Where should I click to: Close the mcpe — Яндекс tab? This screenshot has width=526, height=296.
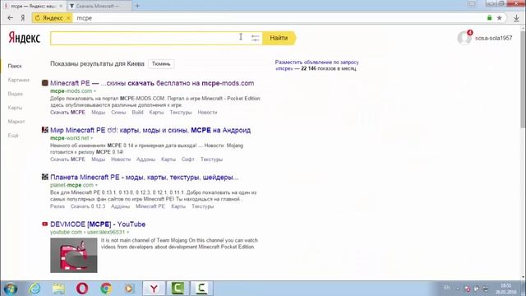[x=61, y=6]
